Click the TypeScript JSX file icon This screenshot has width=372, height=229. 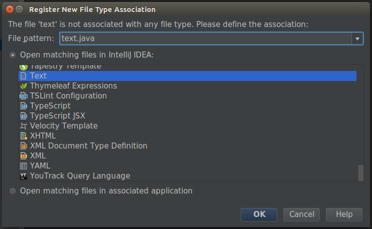(23, 116)
